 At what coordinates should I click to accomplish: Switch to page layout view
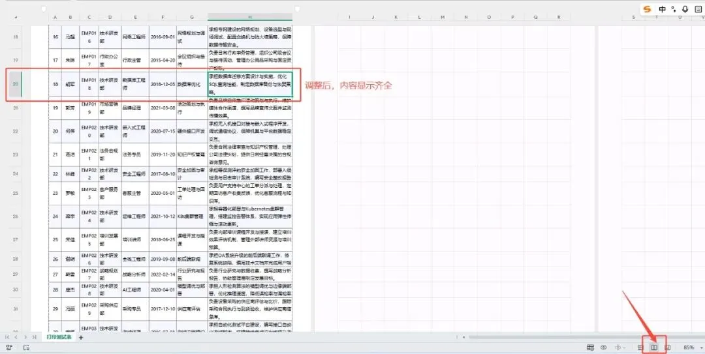[x=668, y=347]
